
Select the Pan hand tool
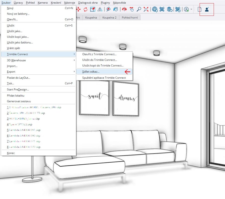coord(132,10)
